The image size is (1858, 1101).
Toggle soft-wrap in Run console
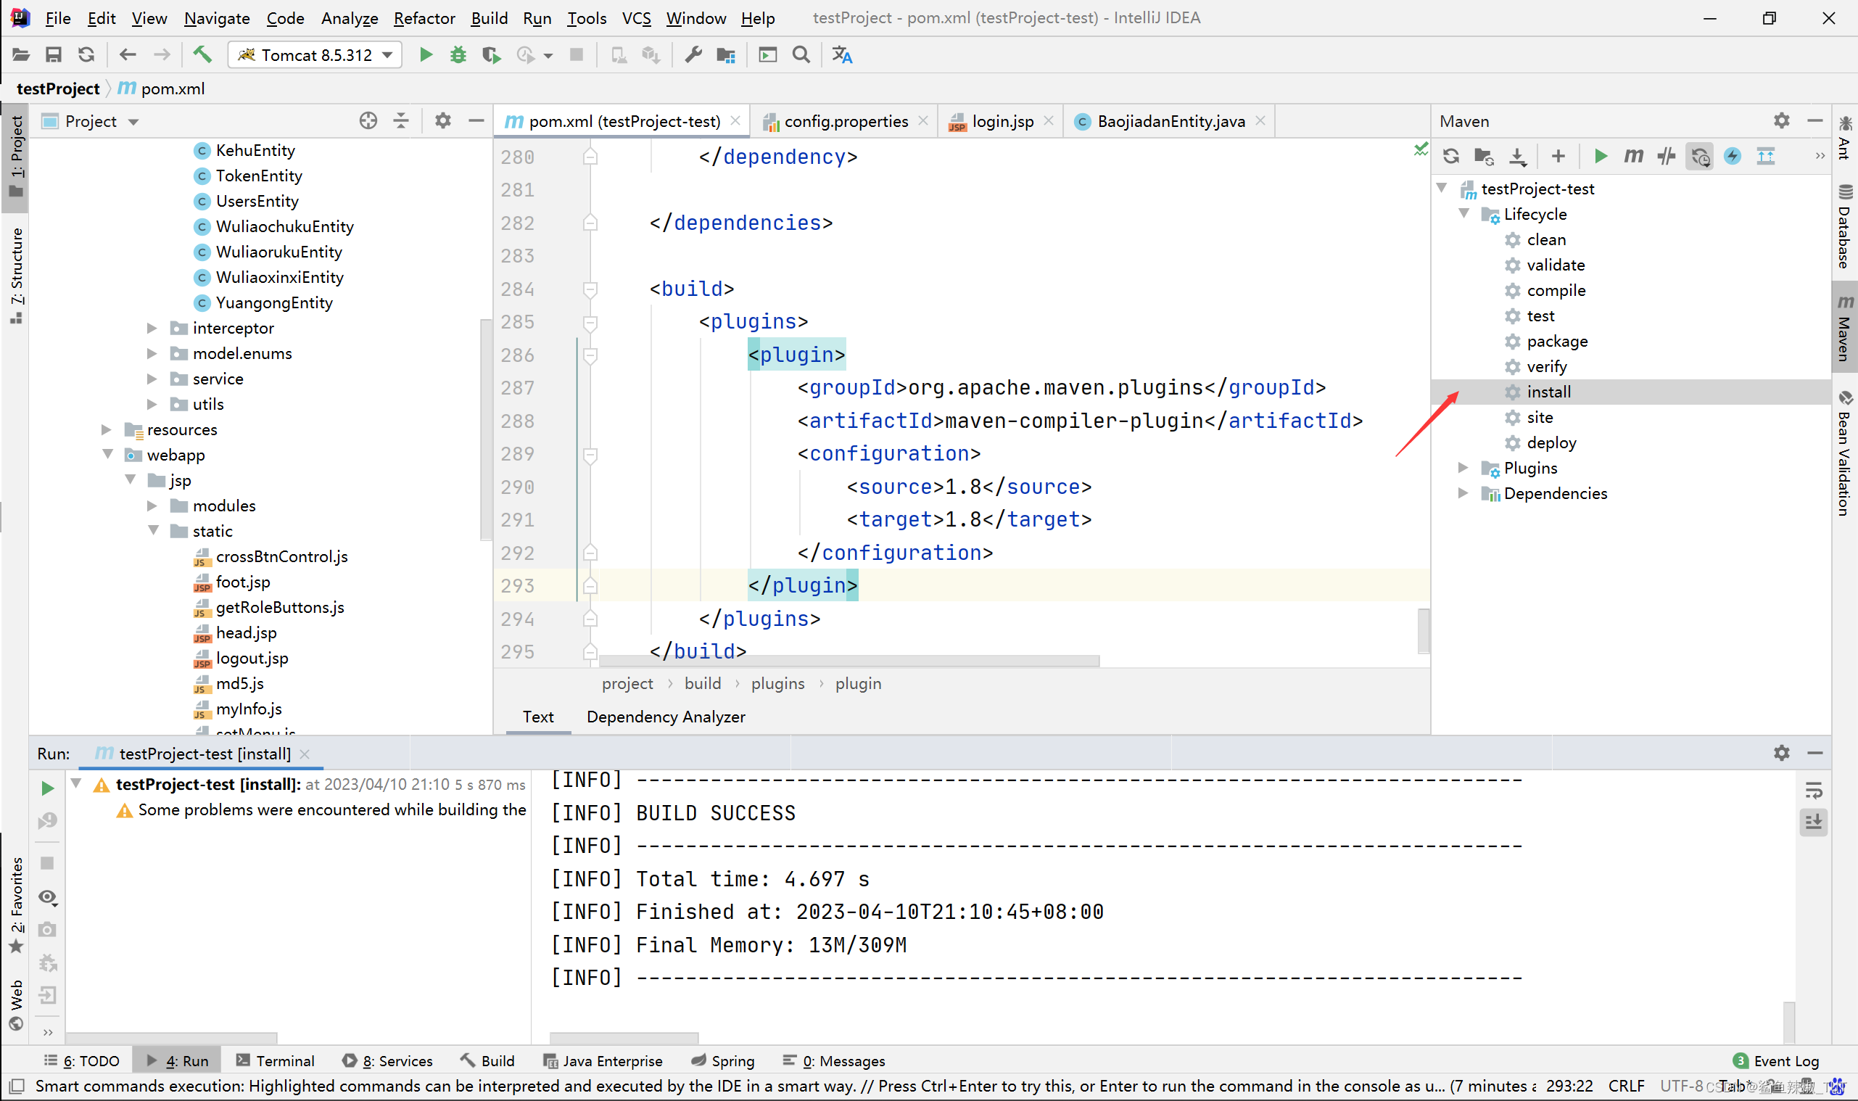click(1814, 790)
